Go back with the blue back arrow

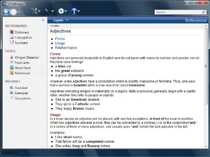point(6,12)
